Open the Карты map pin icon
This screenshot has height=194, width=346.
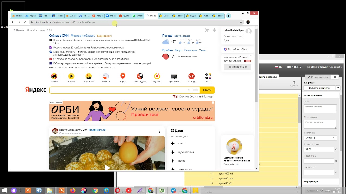click(123, 76)
